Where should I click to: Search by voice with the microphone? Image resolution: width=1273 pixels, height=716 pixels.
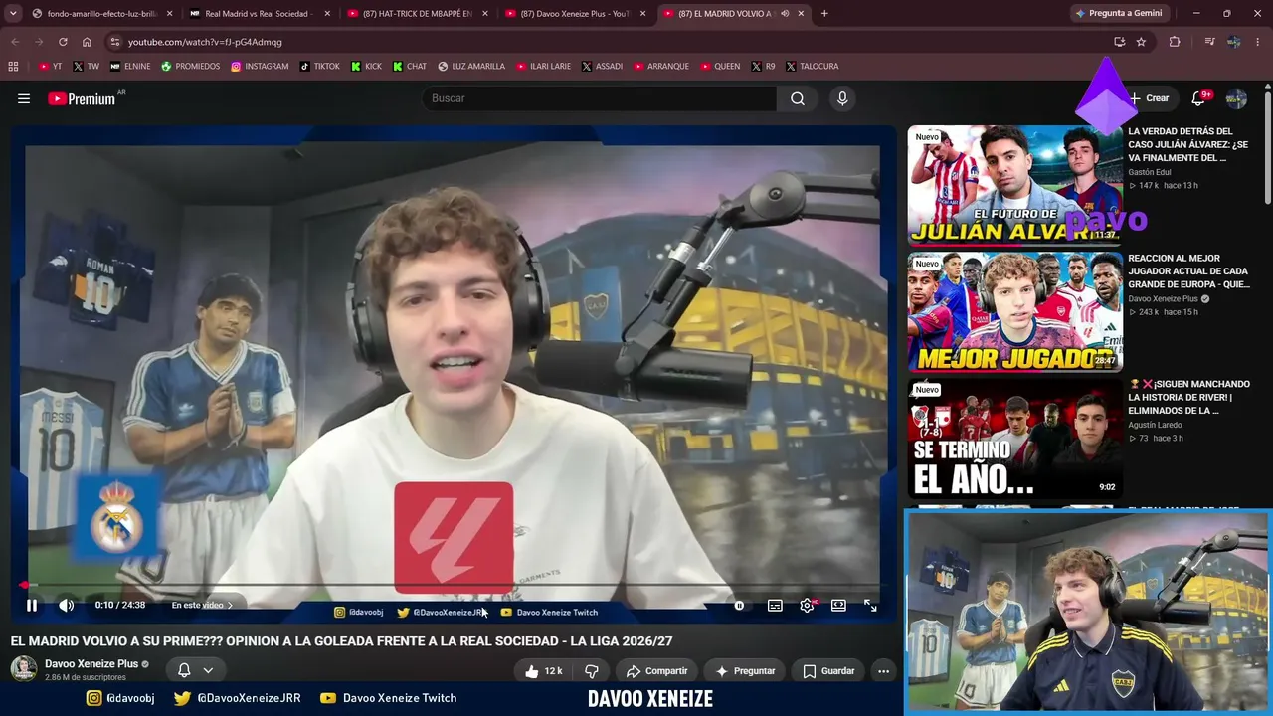point(842,98)
